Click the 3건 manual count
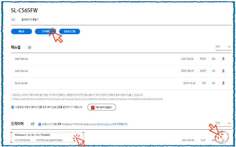236x147 pixels. (x=29, y=48)
